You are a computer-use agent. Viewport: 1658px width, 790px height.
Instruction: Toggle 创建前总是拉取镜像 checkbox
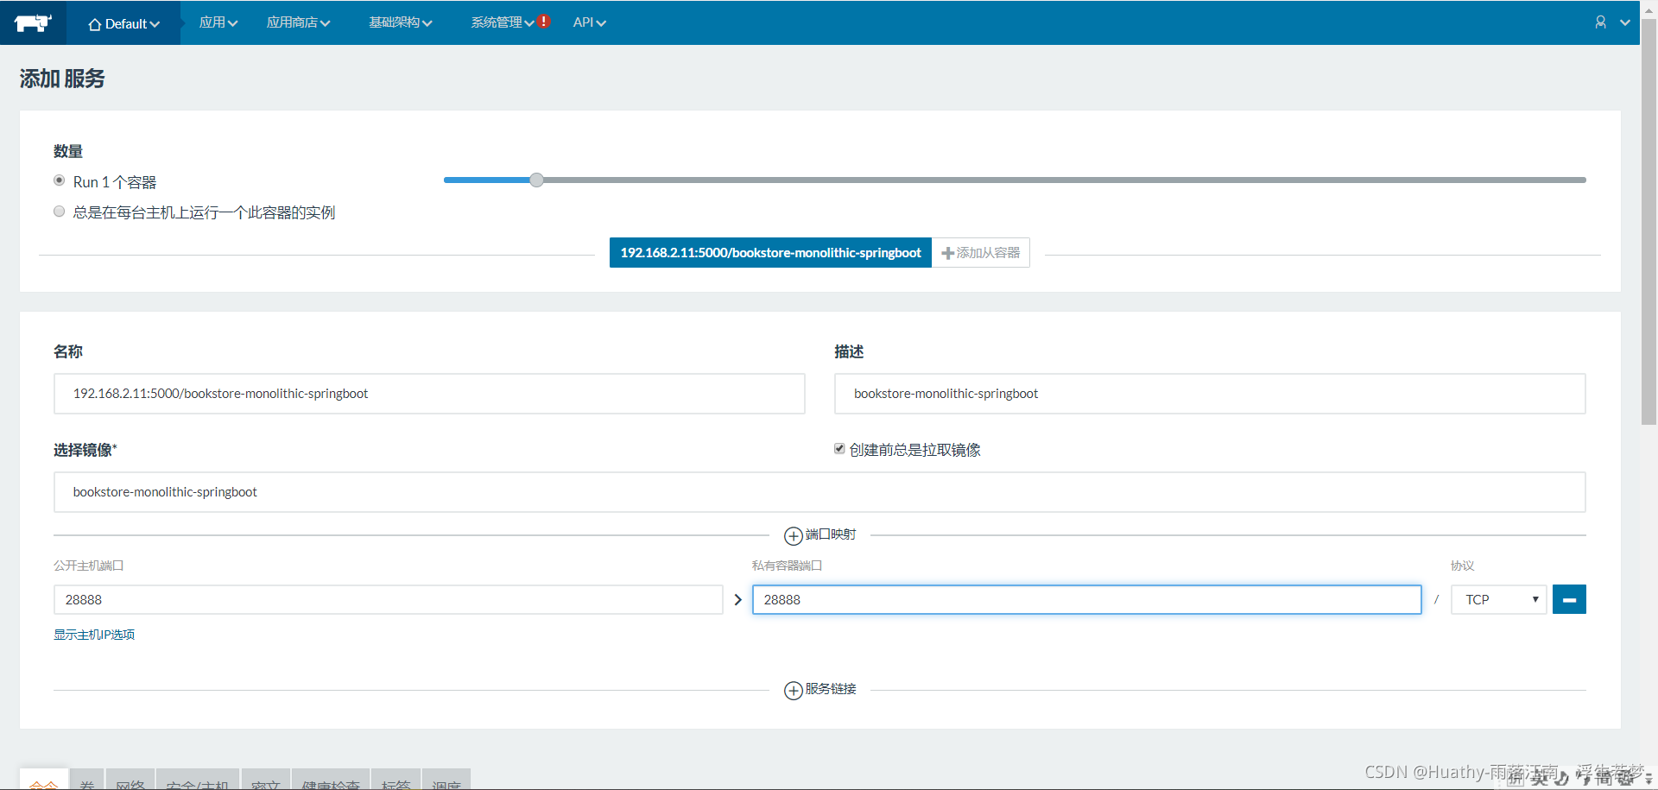point(839,448)
